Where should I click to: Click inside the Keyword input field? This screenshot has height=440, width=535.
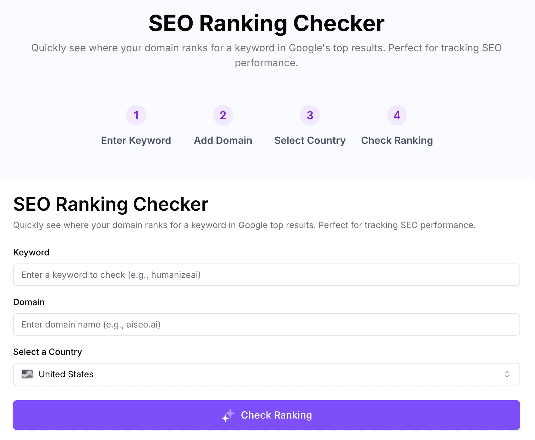pos(266,275)
